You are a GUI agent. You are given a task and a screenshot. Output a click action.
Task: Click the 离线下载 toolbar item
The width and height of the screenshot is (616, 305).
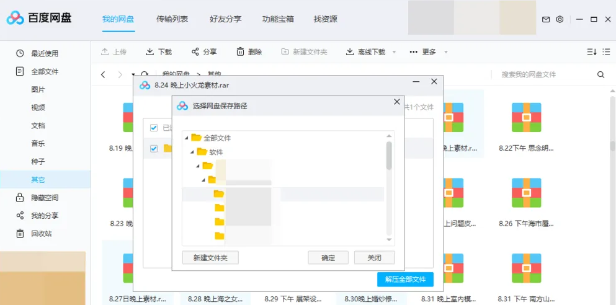[x=365, y=52]
